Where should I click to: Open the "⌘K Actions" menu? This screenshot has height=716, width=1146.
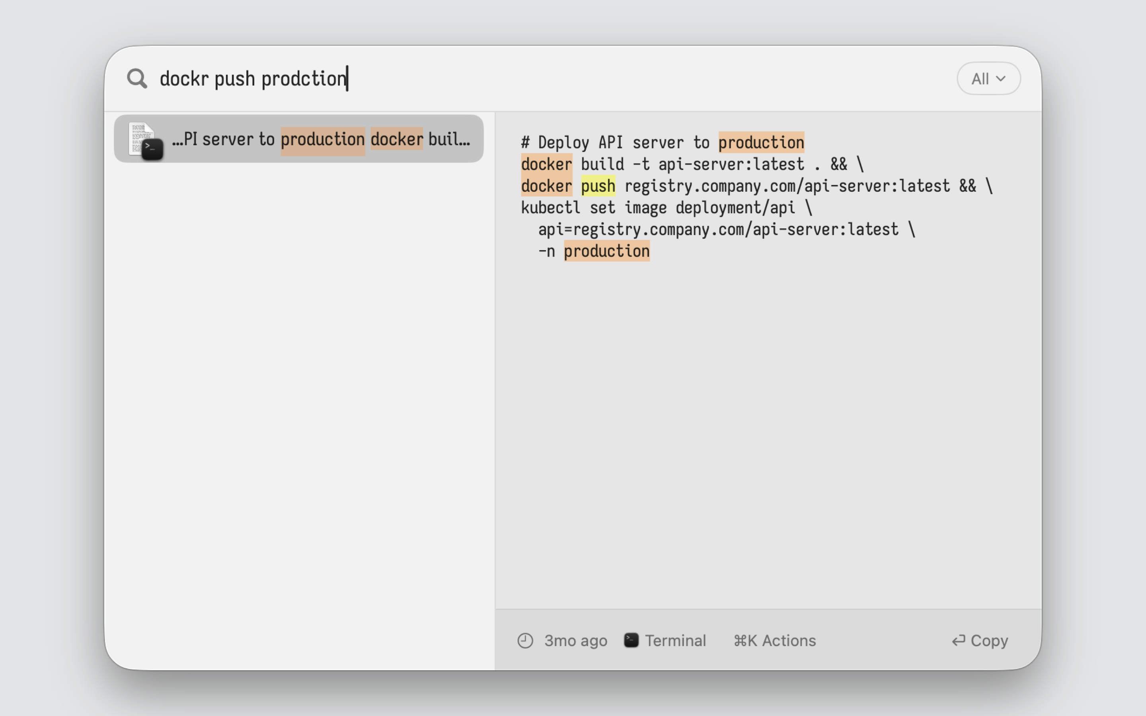[x=774, y=641]
